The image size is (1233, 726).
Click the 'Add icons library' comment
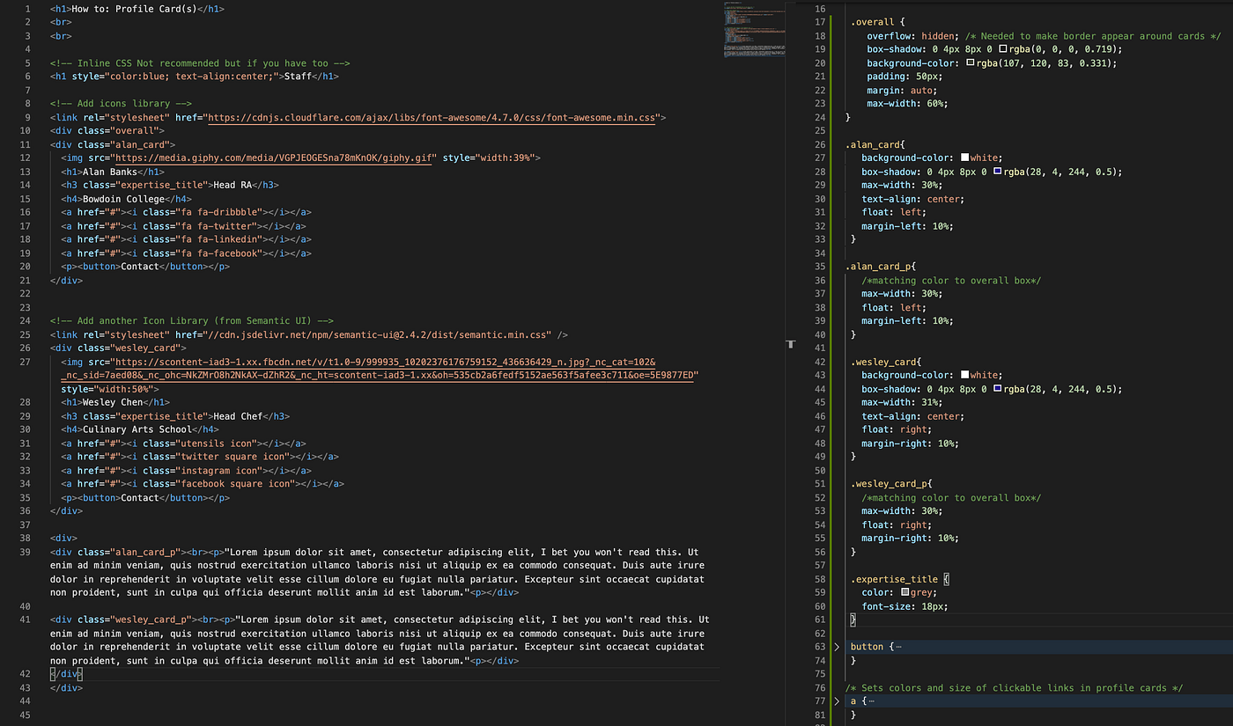pyautogui.click(x=121, y=104)
